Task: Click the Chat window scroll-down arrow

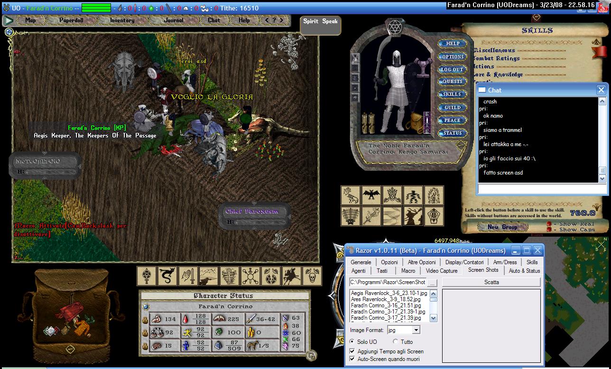Action: point(602,179)
